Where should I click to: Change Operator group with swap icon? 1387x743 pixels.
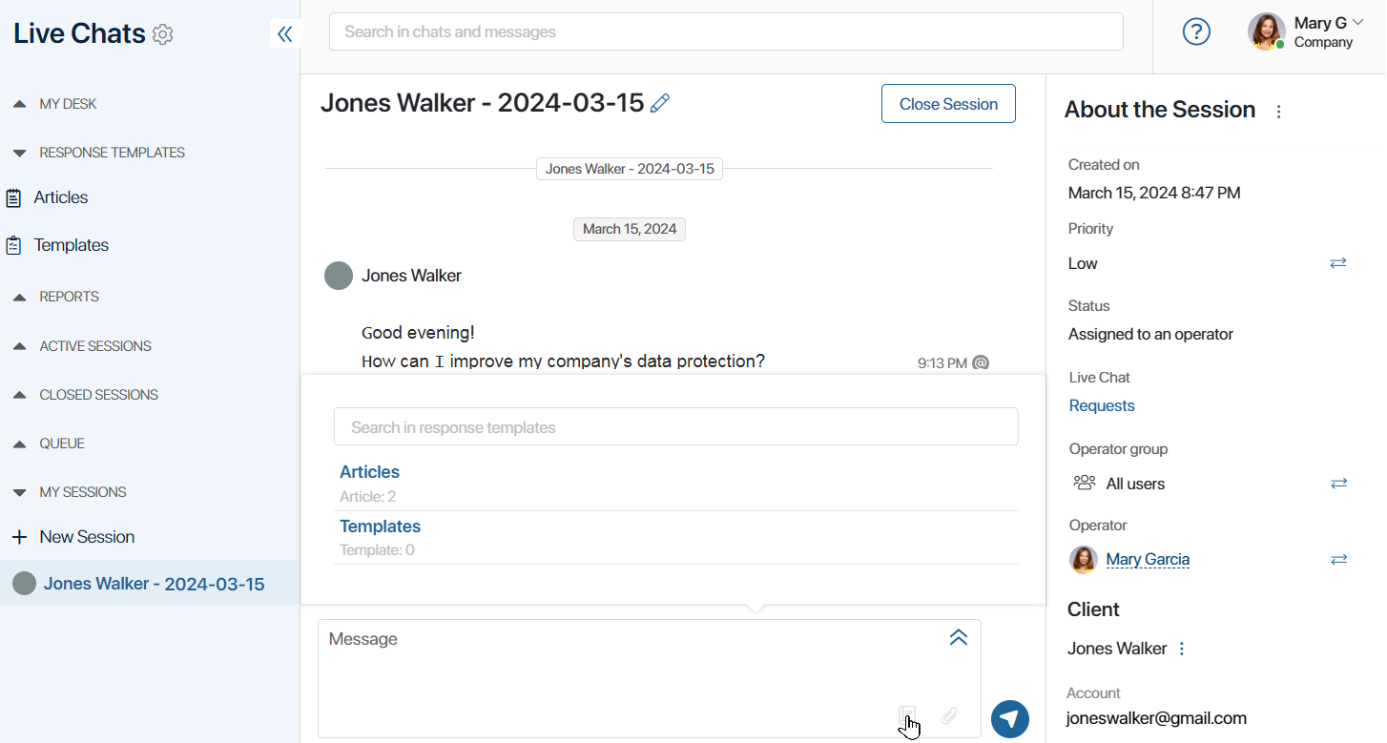tap(1339, 484)
